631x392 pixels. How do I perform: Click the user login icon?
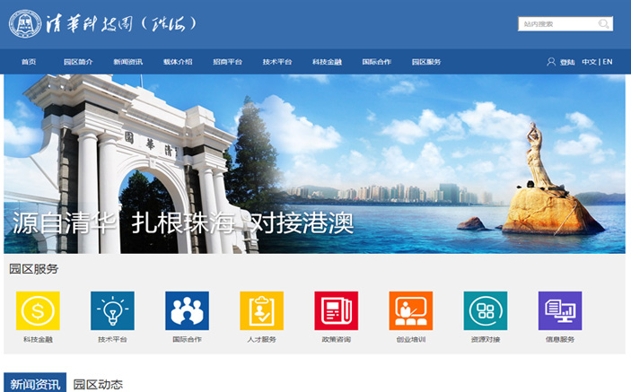(x=551, y=62)
